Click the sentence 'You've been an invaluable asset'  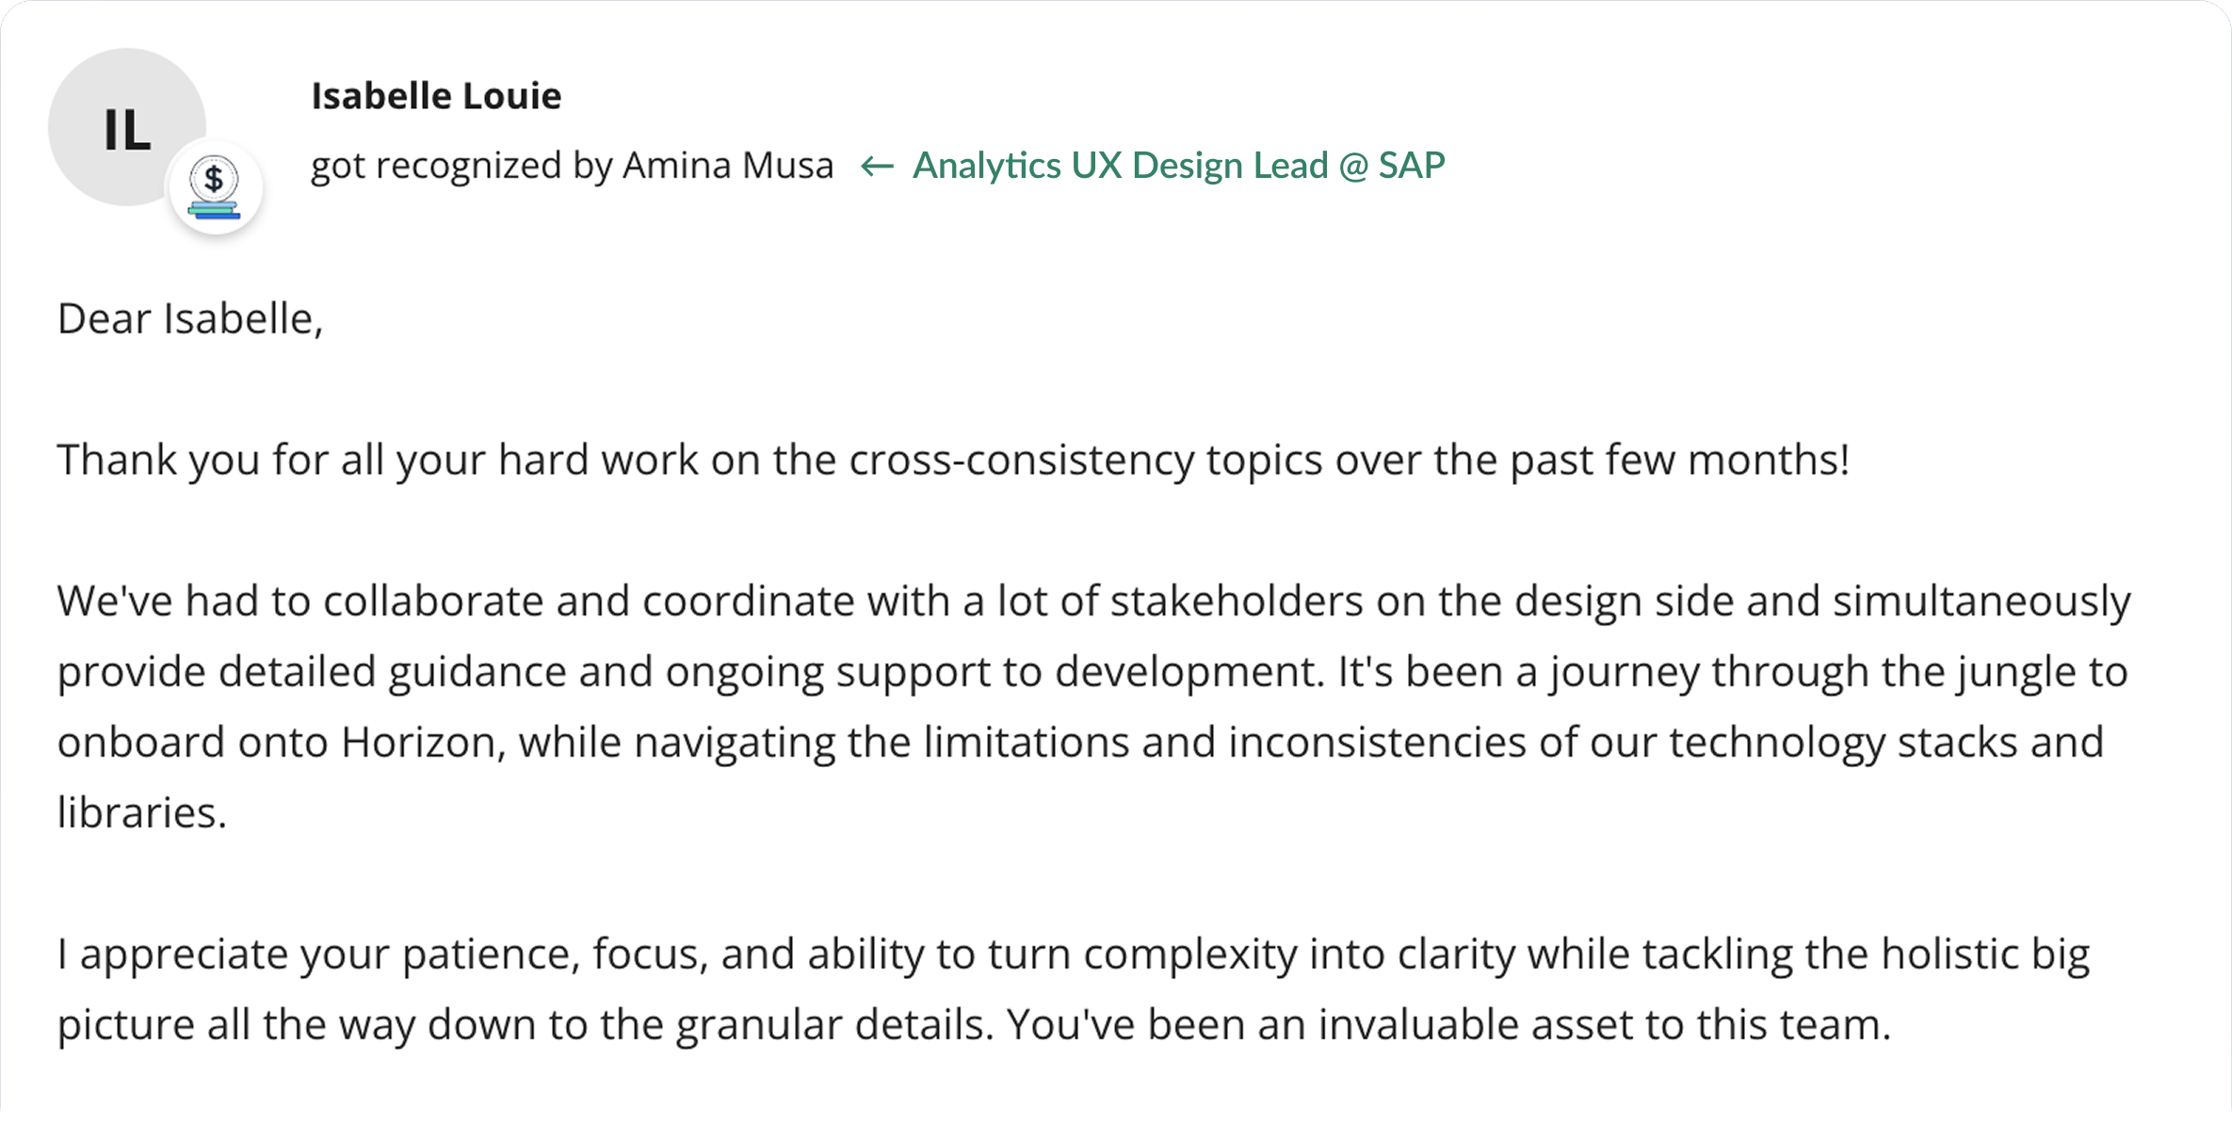(x=1448, y=1024)
